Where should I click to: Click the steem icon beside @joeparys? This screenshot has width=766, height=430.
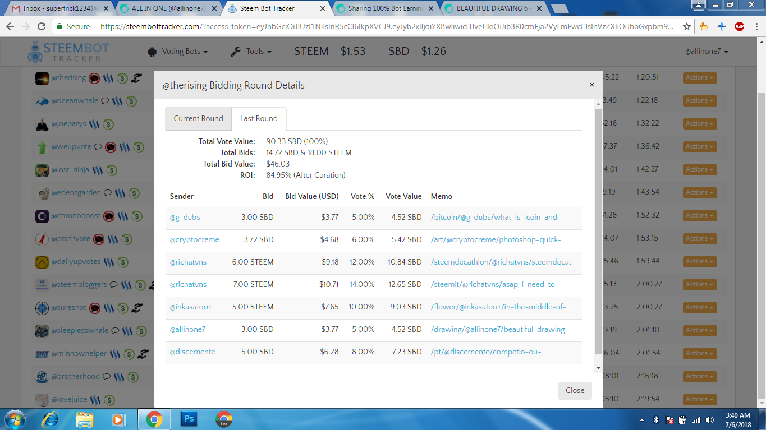(x=95, y=124)
